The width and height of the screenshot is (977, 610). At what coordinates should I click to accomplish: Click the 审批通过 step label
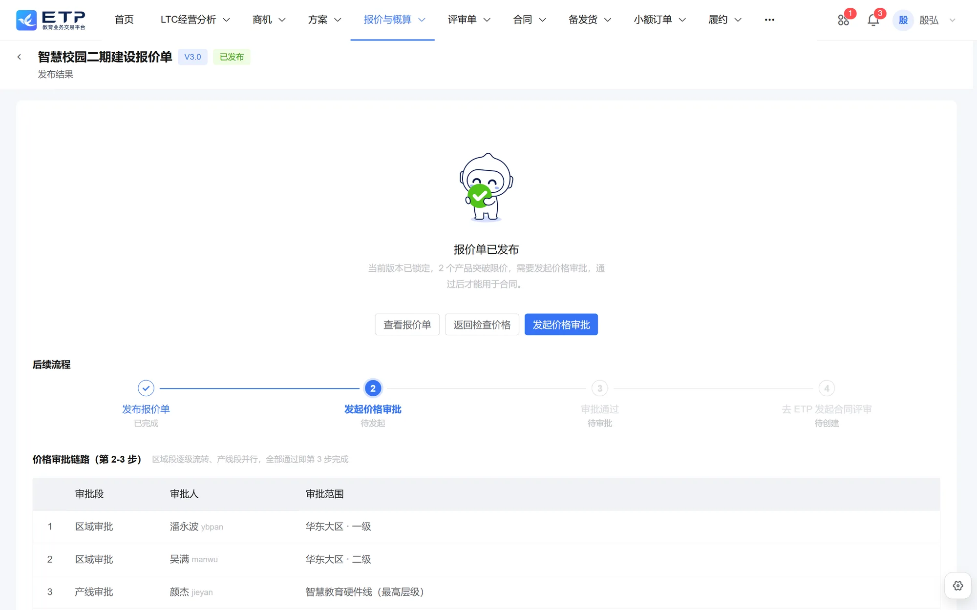599,409
